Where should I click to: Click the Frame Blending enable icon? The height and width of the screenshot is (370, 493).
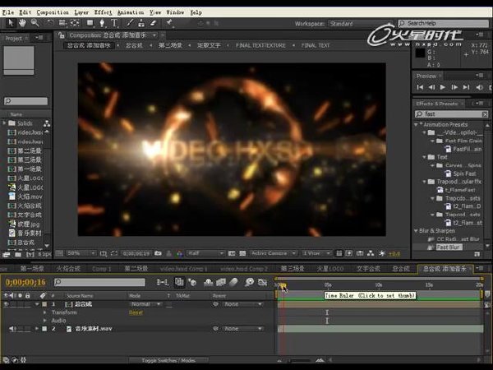[221, 282]
